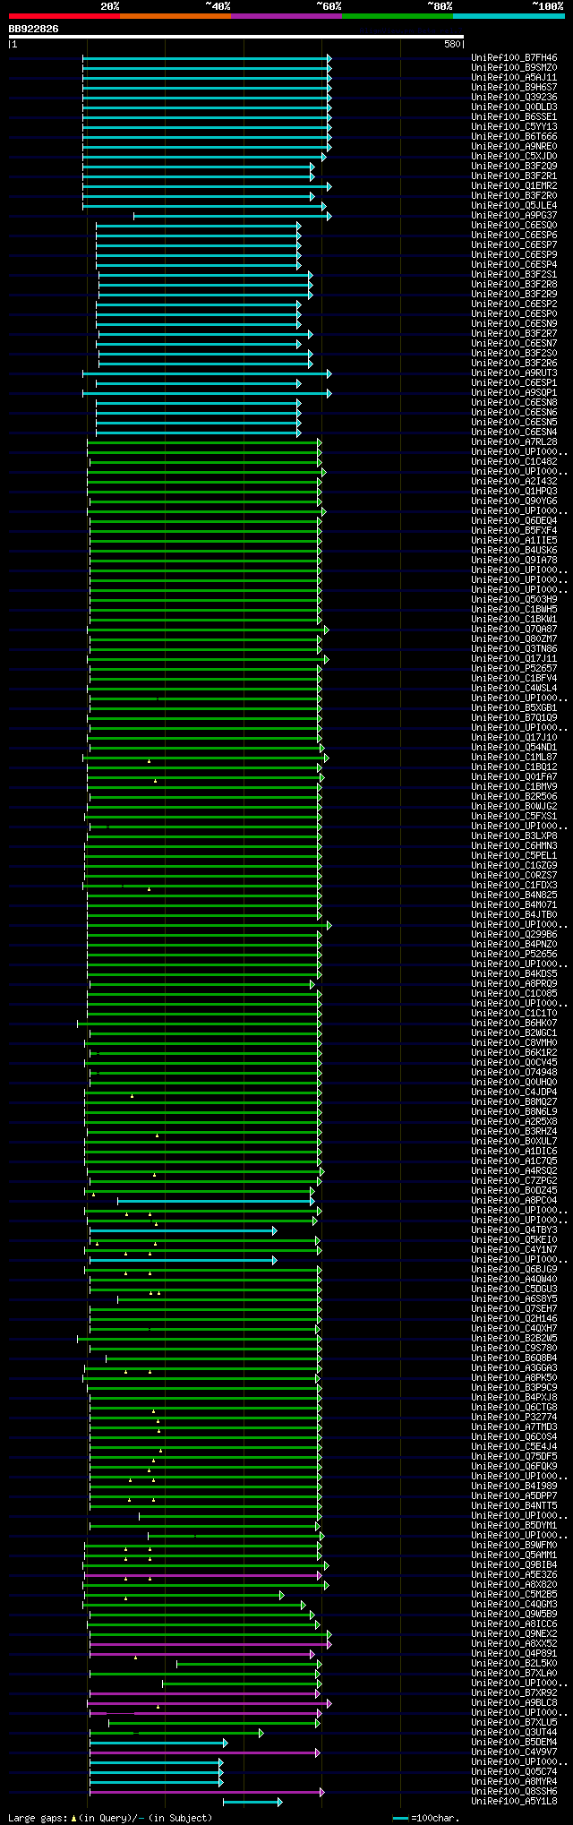Select the label UniRef100_Q8SSH6
This screenshot has width=573, height=1825.
click(x=514, y=1791)
